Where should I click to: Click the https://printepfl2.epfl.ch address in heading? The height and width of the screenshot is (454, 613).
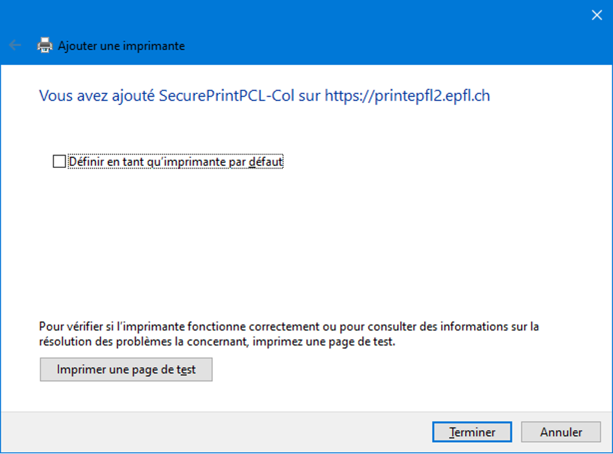tap(407, 96)
